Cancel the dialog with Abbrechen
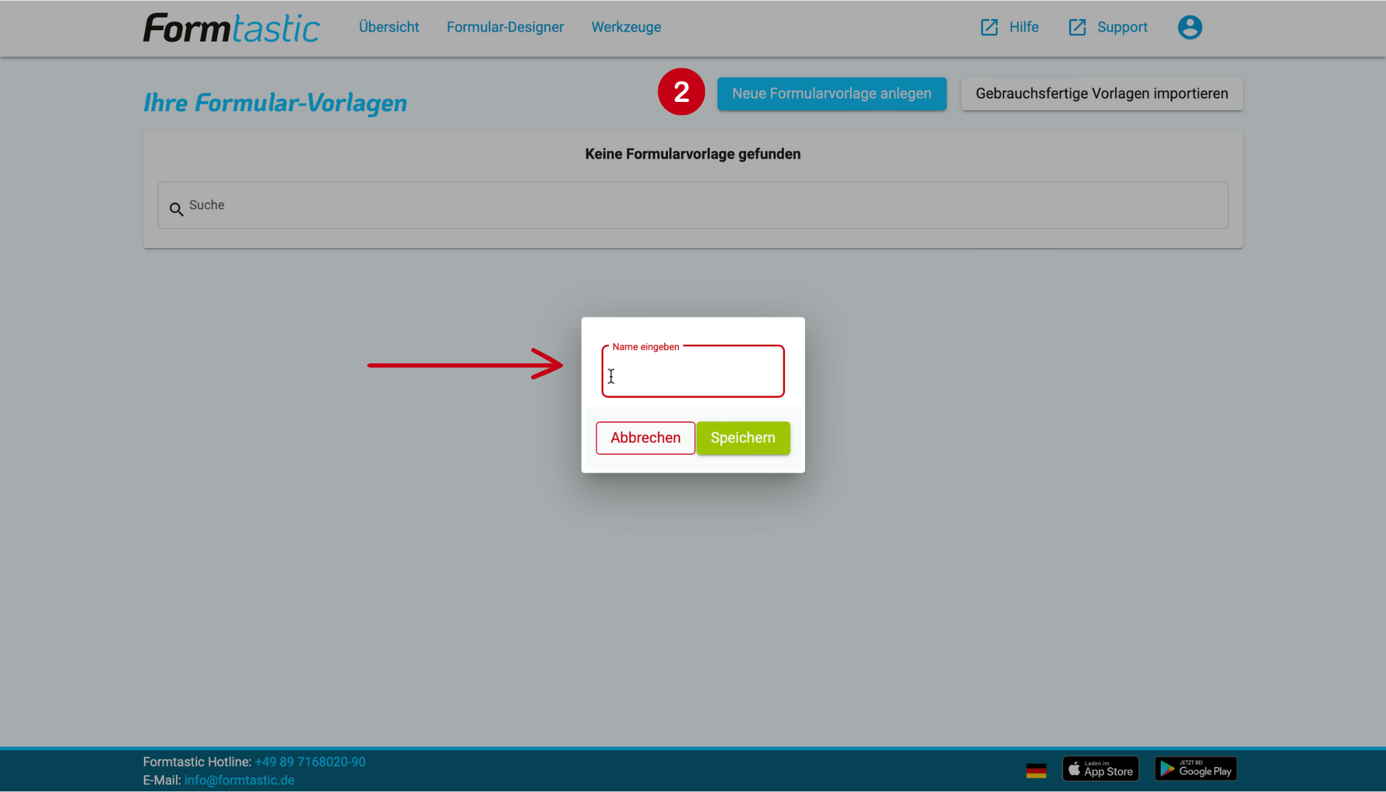 (x=645, y=438)
